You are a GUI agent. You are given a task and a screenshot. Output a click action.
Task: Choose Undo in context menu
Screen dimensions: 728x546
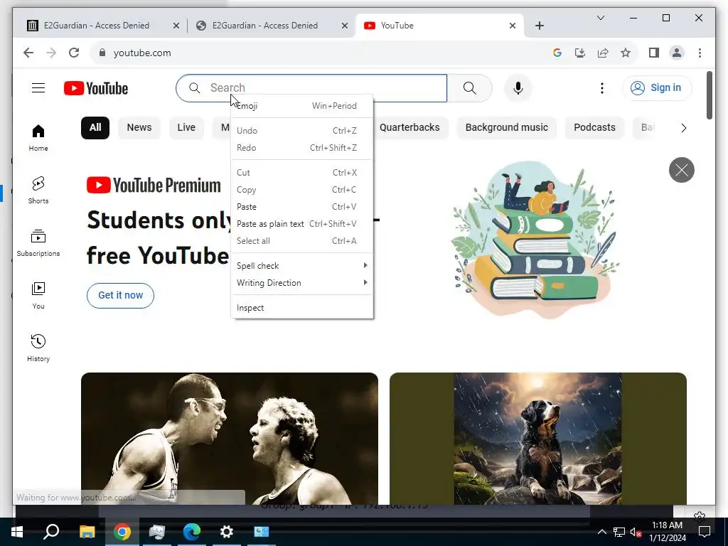click(301, 131)
